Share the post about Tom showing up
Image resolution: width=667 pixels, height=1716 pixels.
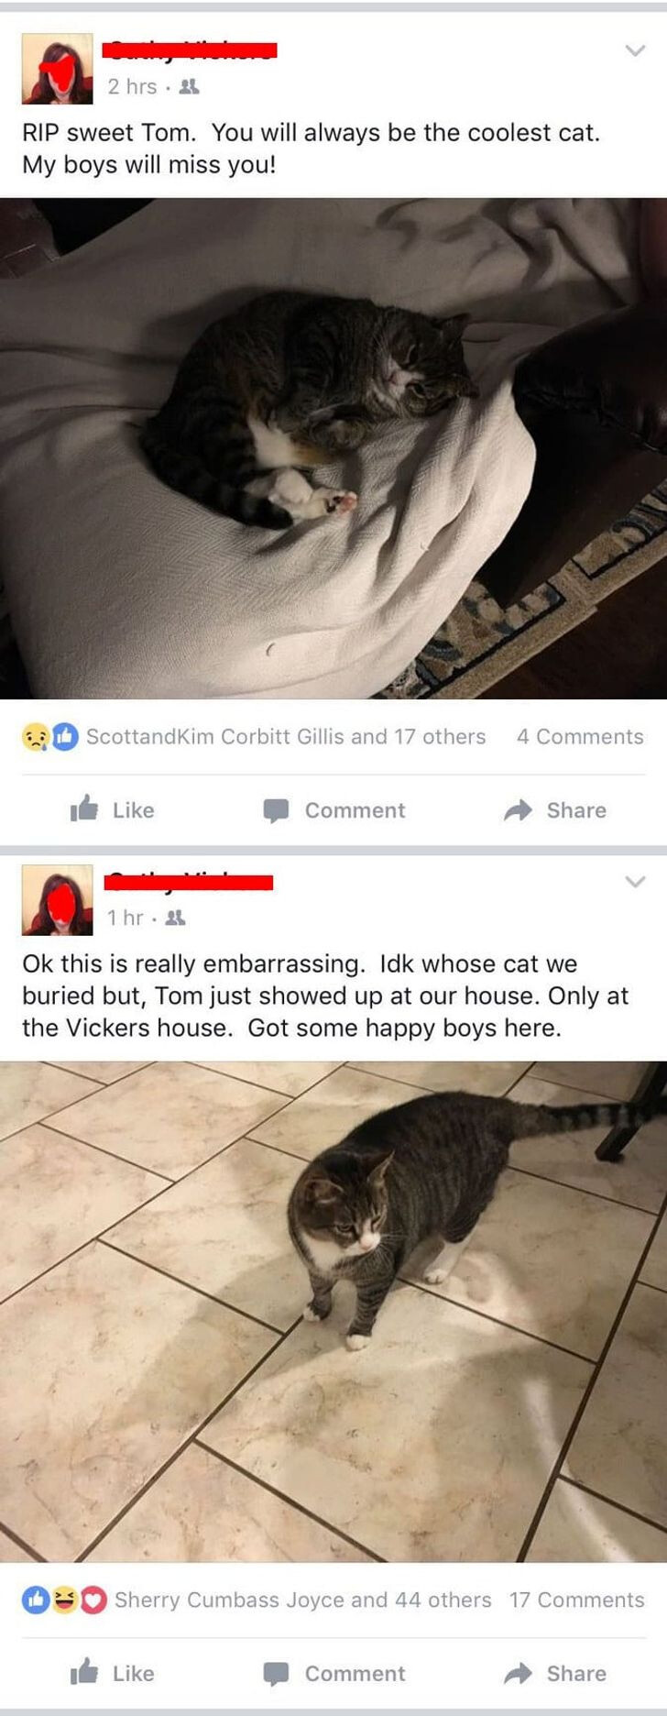click(555, 1673)
